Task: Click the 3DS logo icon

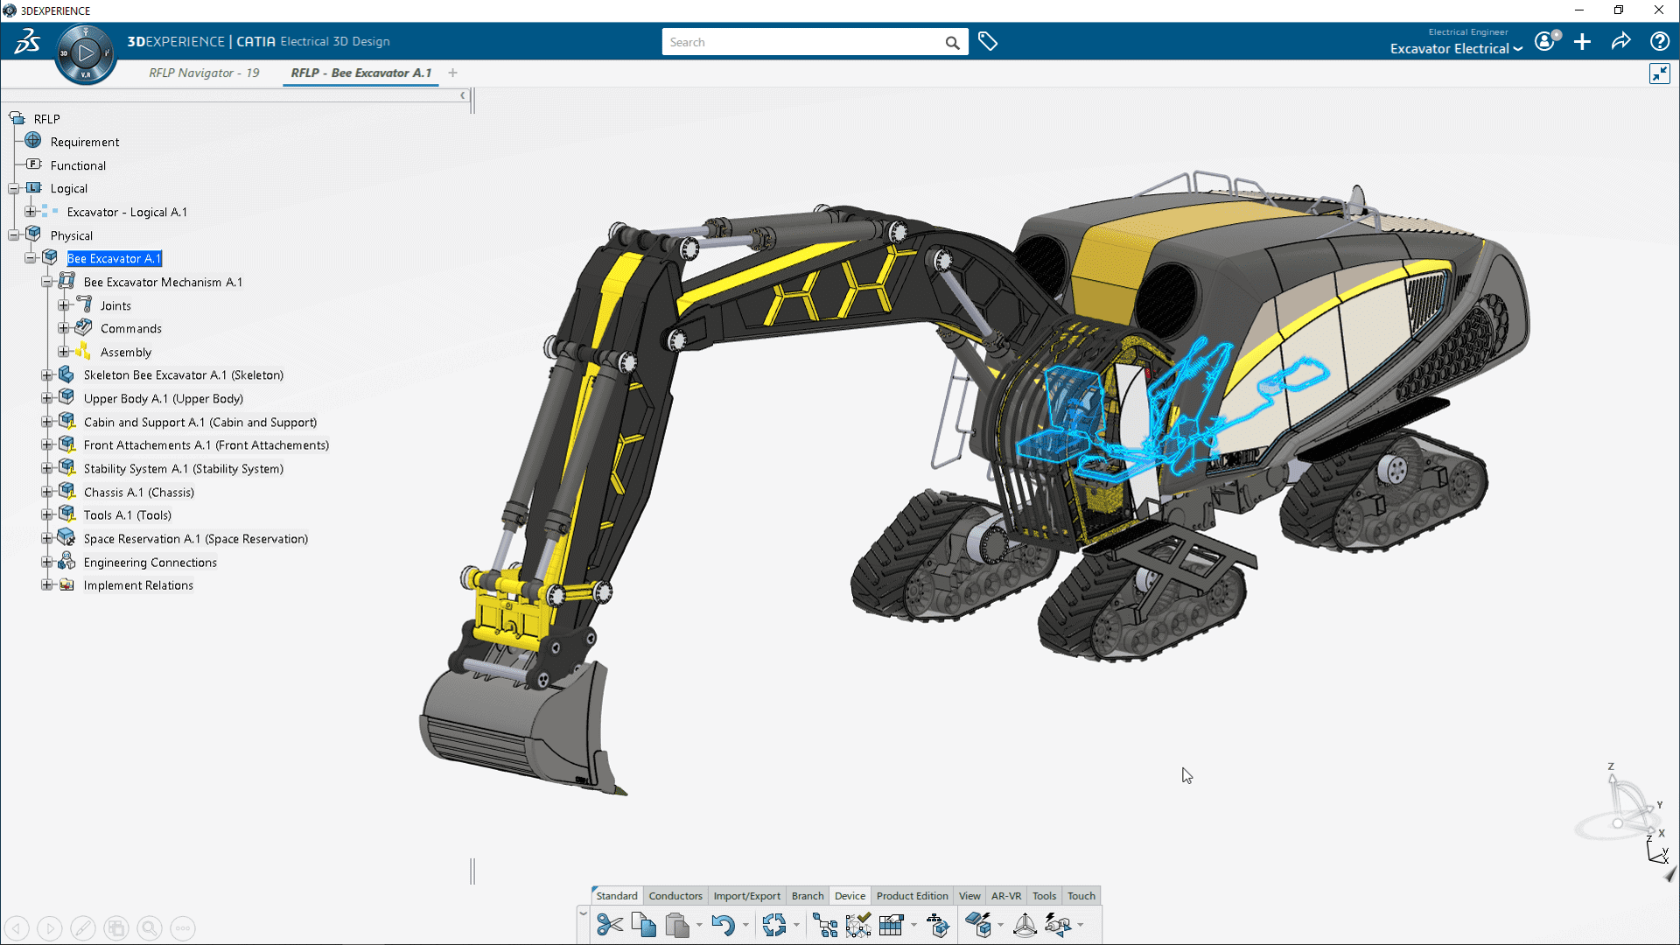Action: coord(27,41)
